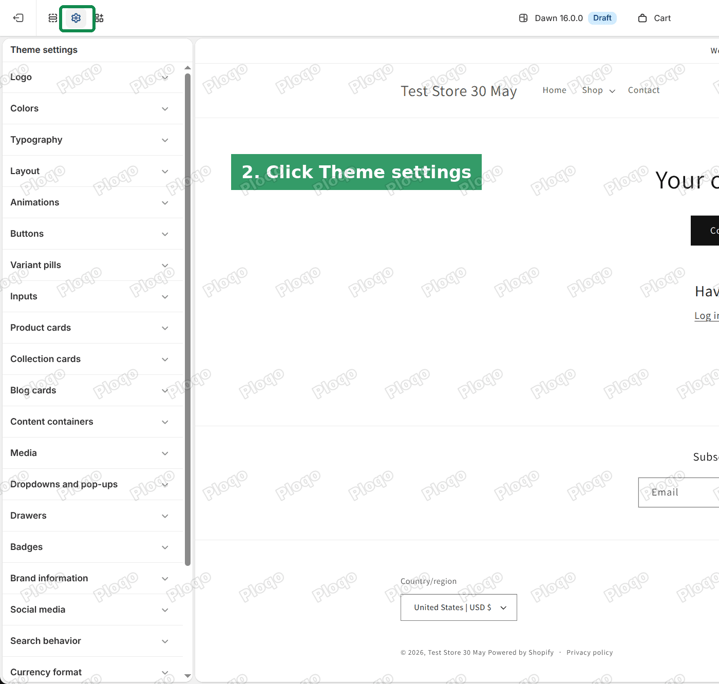The image size is (719, 684).
Task: Click the Email subscription input field
Action: pyautogui.click(x=678, y=492)
